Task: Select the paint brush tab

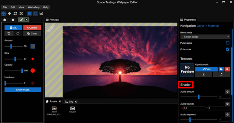Action: click(x=21, y=20)
